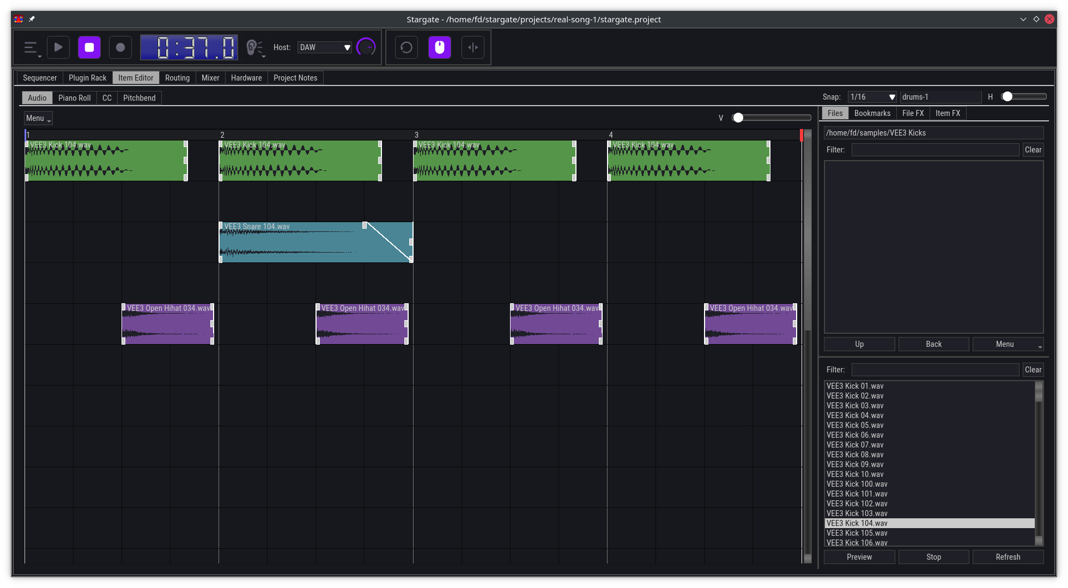The width and height of the screenshot is (1068, 588).
Task: Click the Stop preview button
Action: (934, 557)
